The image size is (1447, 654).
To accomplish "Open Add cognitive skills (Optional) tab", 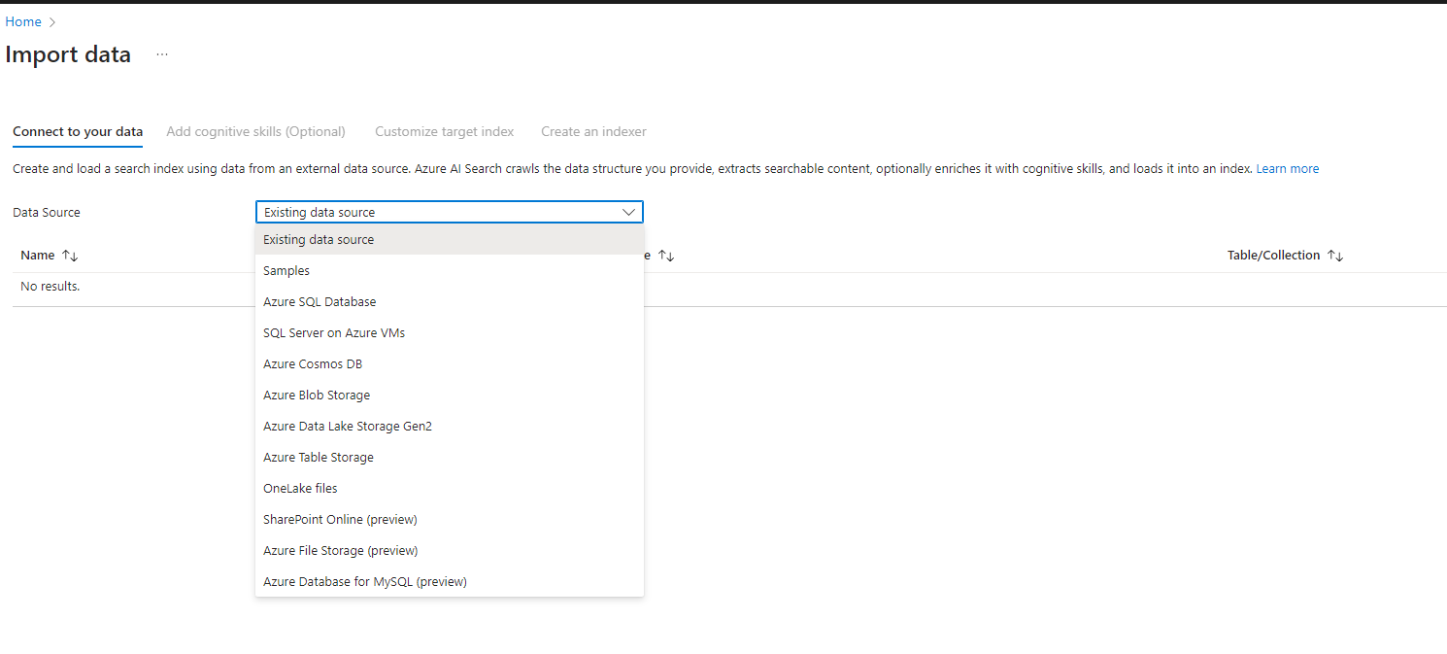I will pos(255,131).
